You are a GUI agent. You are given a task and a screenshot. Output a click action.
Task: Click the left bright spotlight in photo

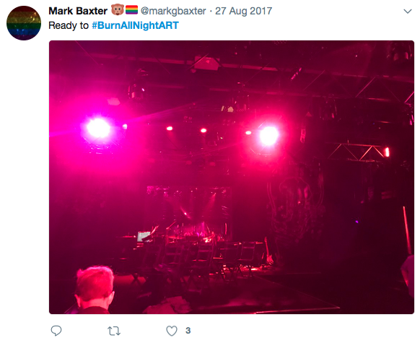[99, 128]
